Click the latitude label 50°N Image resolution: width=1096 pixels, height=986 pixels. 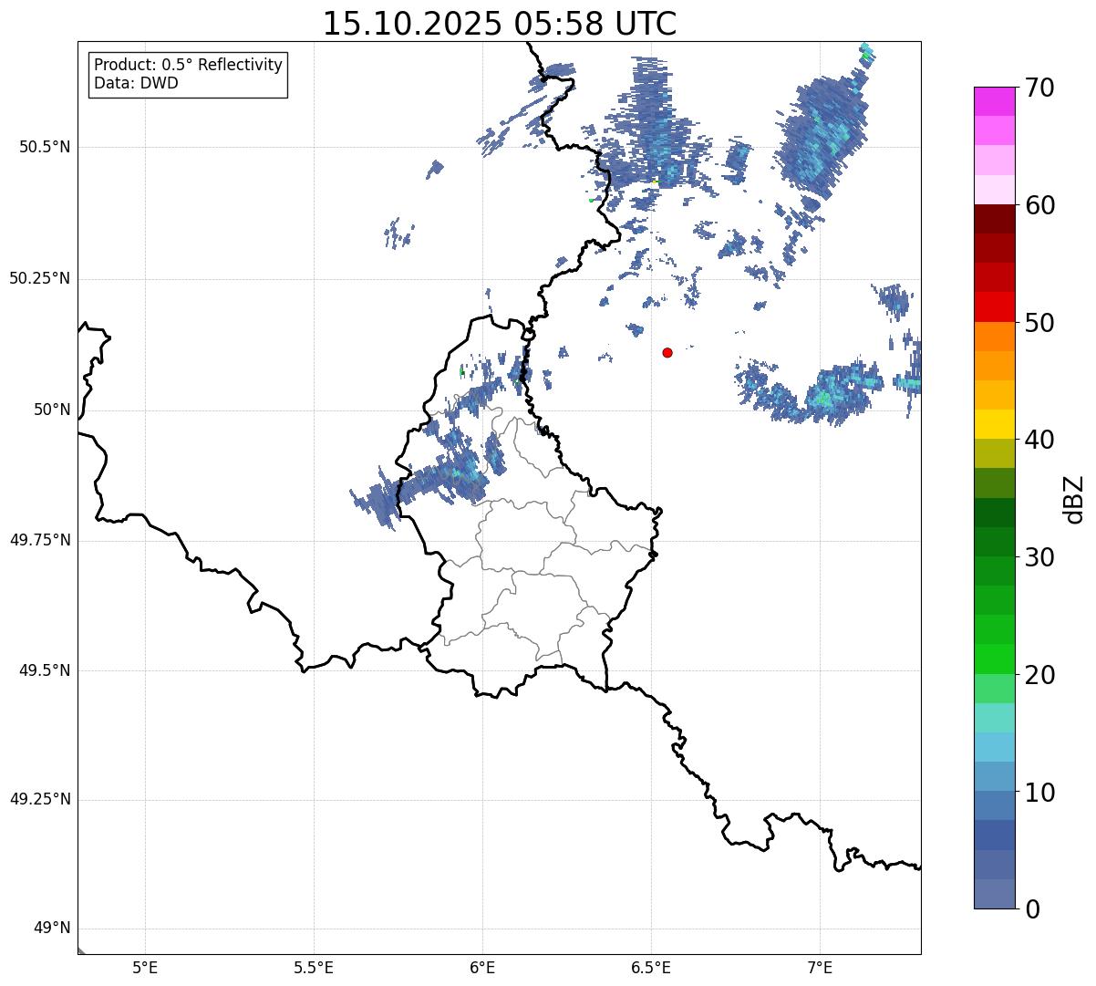pos(52,410)
